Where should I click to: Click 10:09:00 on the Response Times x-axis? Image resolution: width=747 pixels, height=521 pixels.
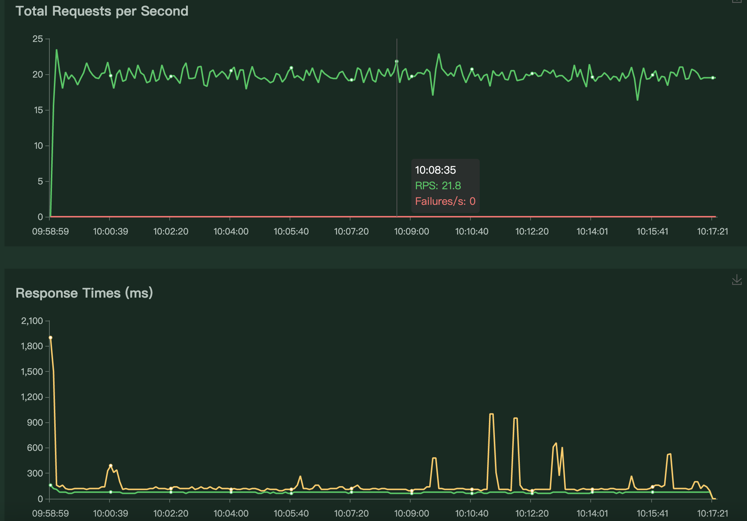411,514
